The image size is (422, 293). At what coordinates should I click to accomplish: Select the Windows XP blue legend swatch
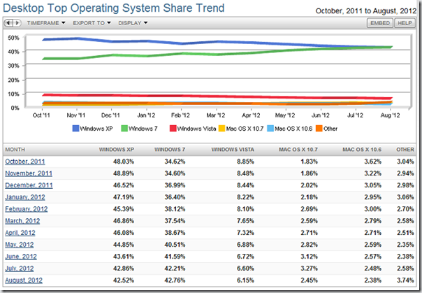point(75,129)
